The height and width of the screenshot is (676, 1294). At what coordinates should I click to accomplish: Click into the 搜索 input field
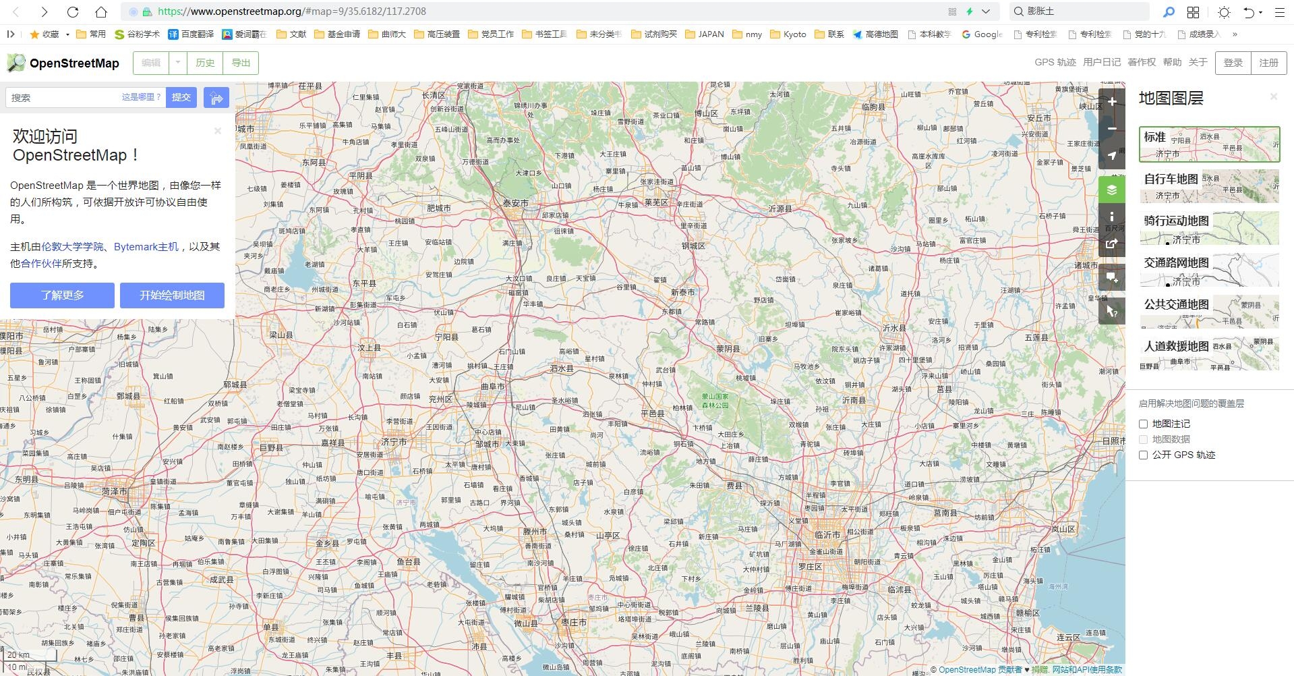64,98
